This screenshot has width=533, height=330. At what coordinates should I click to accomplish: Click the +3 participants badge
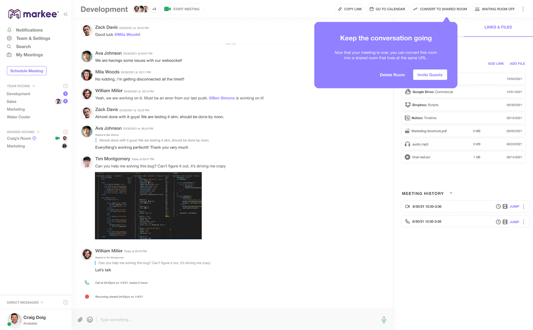pyautogui.click(x=154, y=9)
